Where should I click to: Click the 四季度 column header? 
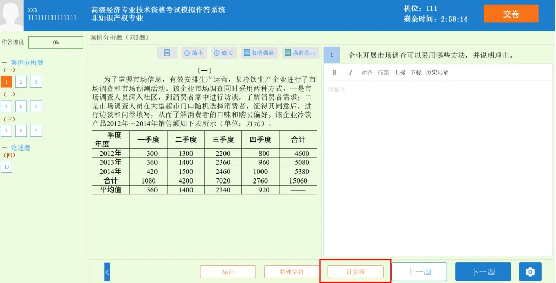[260, 140]
